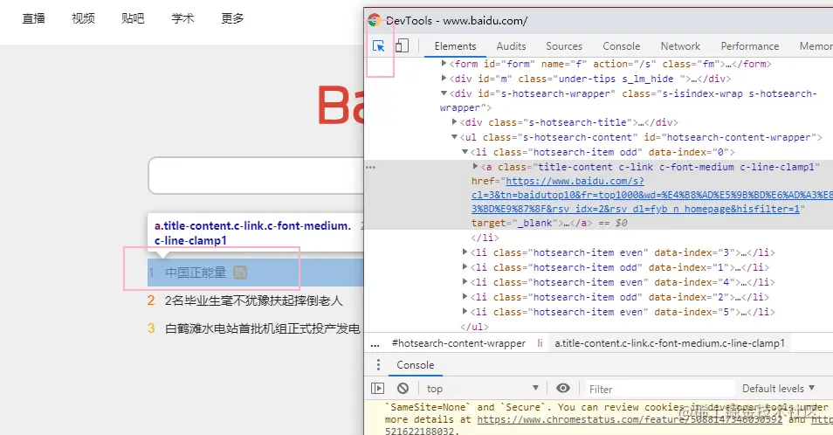Collapse the ul hotsearch-content-wrapper node
The image size is (833, 435).
click(455, 136)
